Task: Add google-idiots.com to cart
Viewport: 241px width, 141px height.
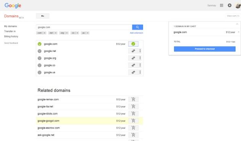Action: tap(134, 113)
